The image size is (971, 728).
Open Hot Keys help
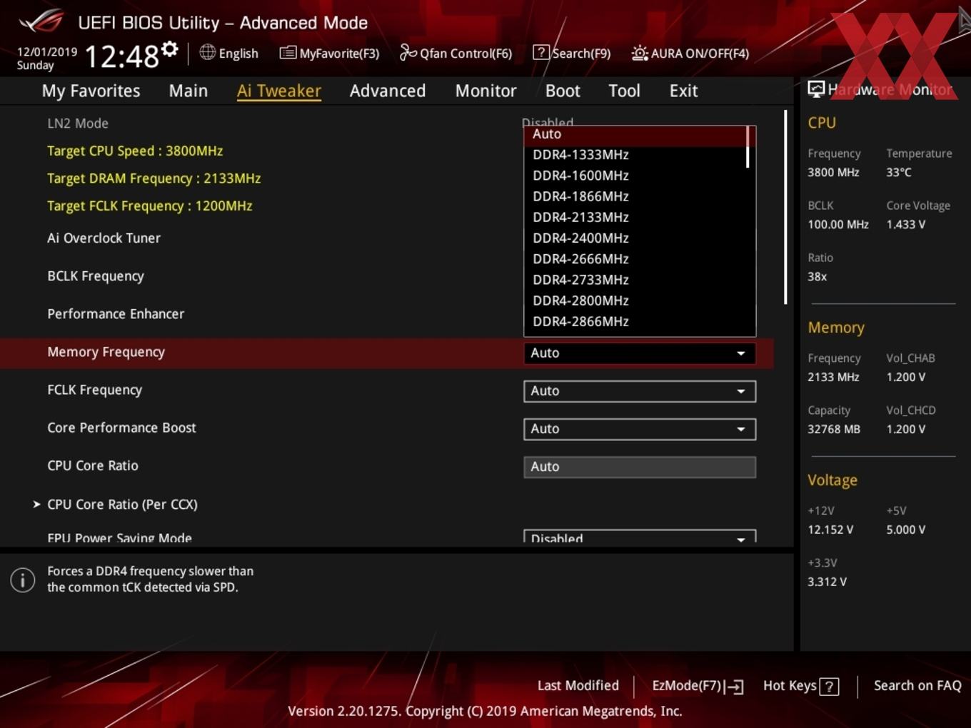(800, 686)
